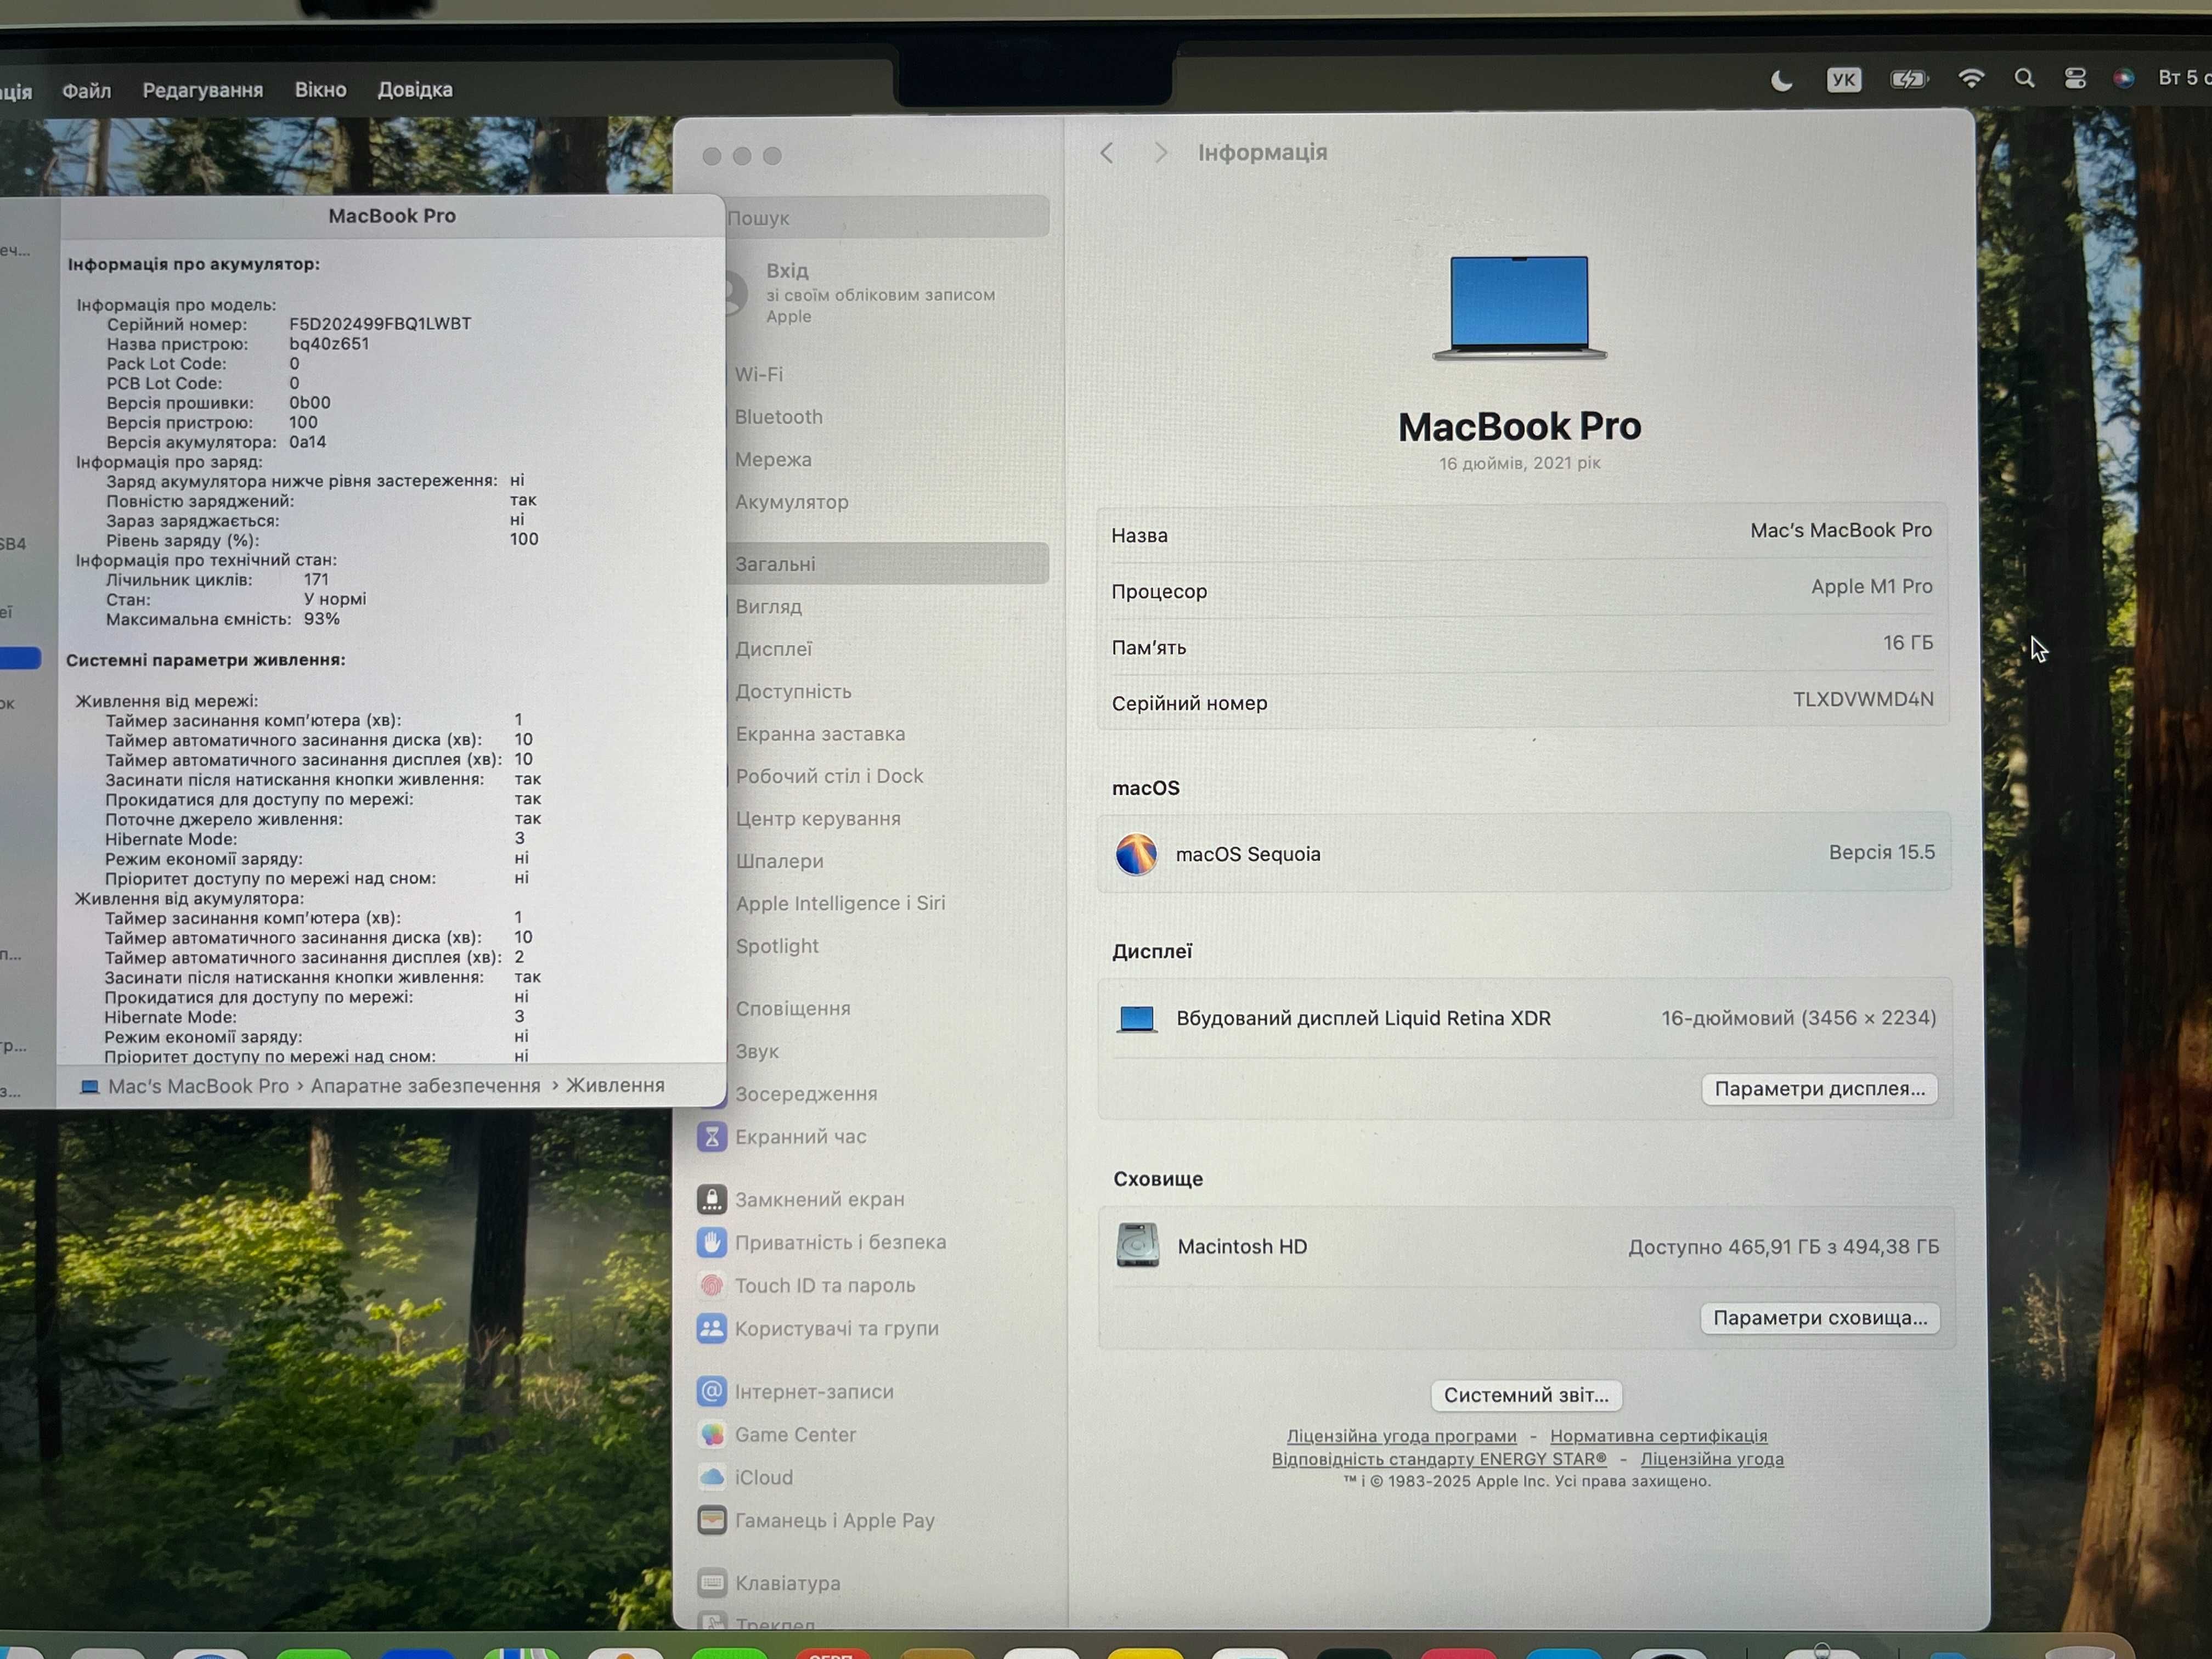Go forward with the right chevron

[x=1160, y=153]
